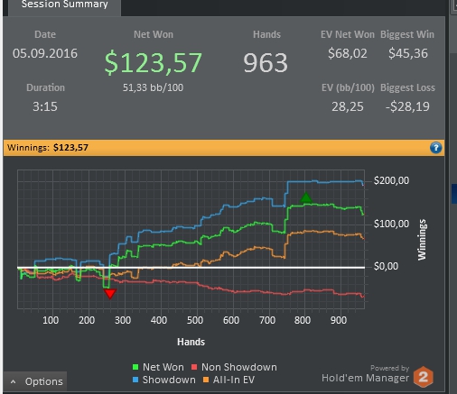Image resolution: width=457 pixels, height=394 pixels.
Task: Click the EV Net Won value $68,02
Action: (348, 53)
